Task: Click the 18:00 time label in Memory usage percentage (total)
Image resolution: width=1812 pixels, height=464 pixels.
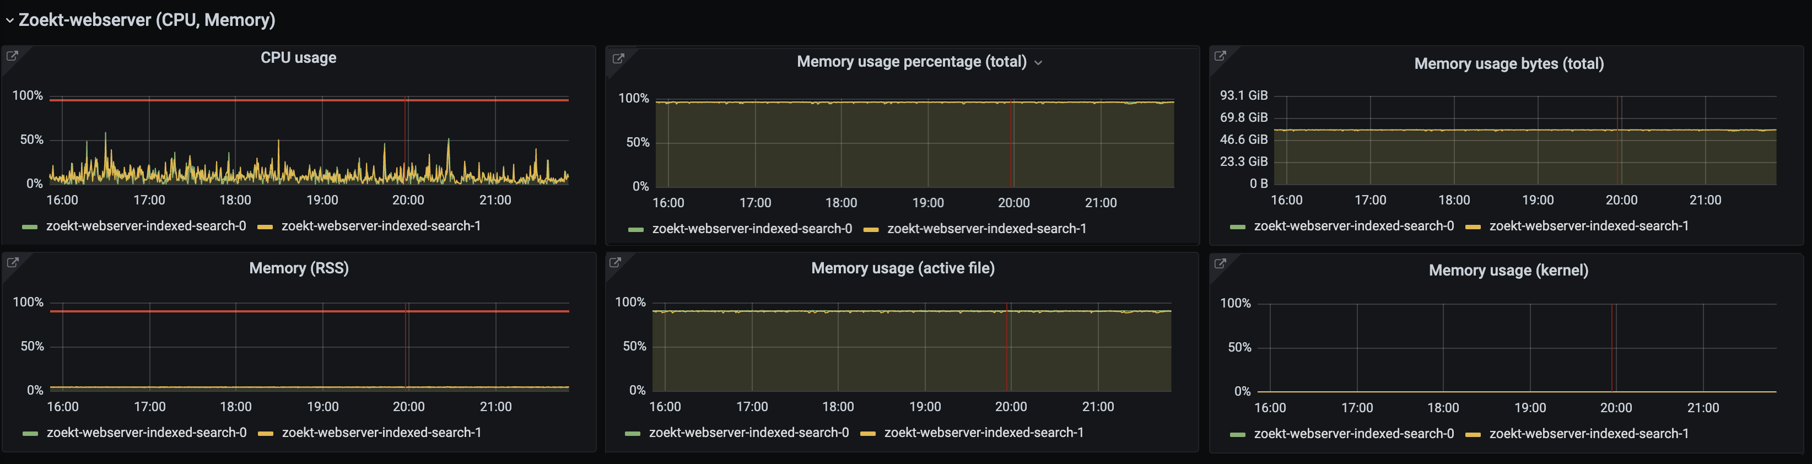Action: click(842, 202)
